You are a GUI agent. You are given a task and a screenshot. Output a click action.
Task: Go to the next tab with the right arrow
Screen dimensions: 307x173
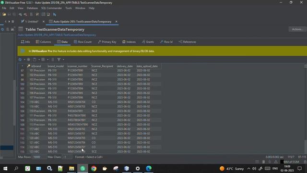click(9, 21)
